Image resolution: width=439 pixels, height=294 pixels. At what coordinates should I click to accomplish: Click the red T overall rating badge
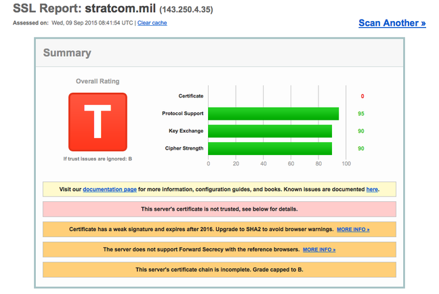98,122
